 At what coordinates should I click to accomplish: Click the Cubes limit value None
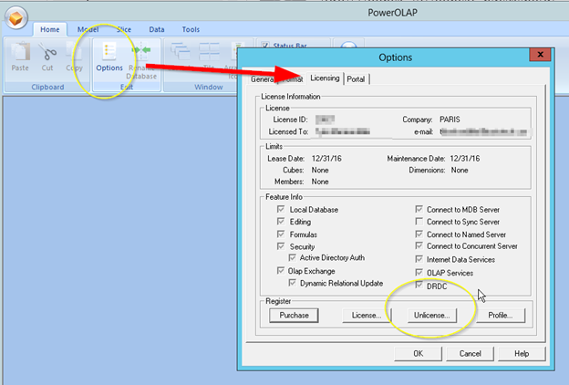pyautogui.click(x=320, y=170)
